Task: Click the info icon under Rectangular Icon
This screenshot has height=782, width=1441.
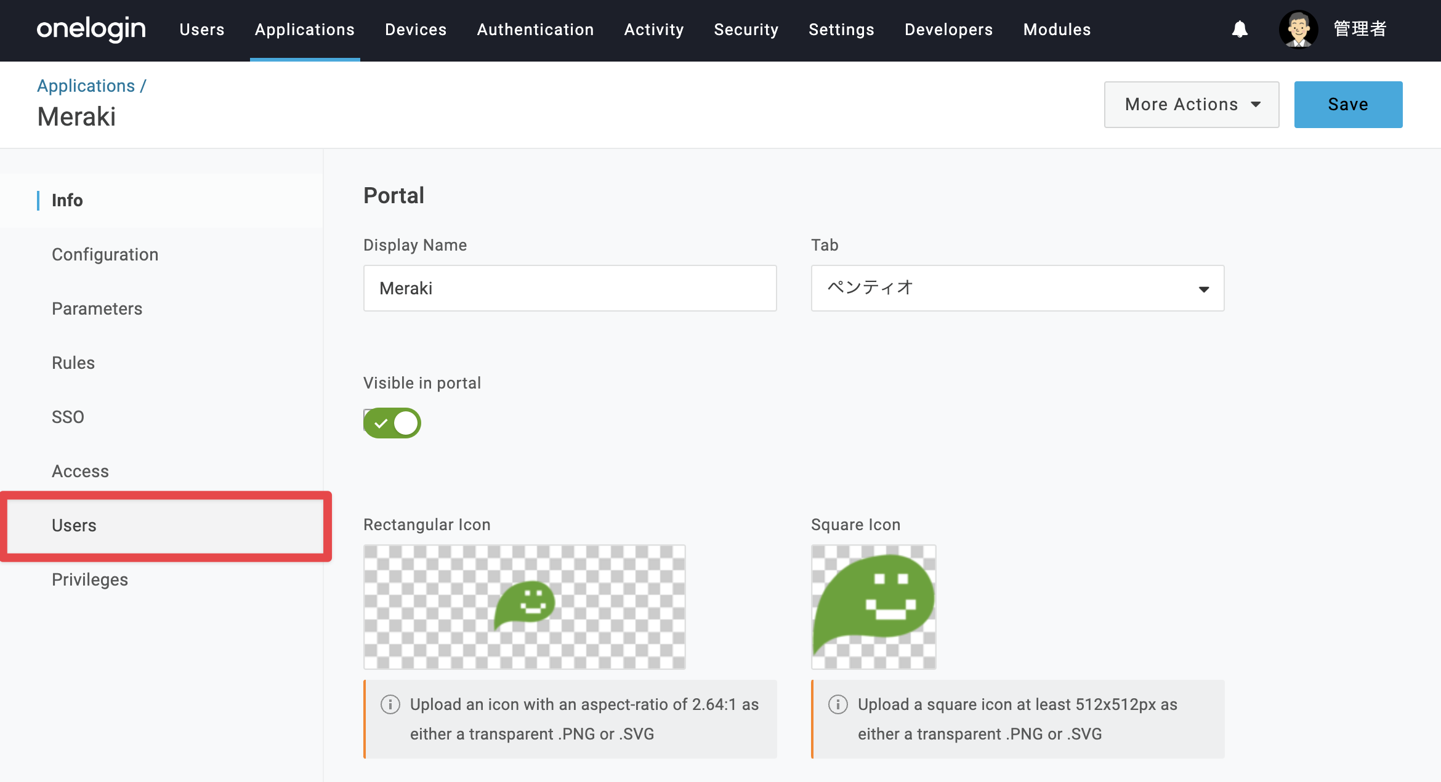Action: click(x=390, y=704)
